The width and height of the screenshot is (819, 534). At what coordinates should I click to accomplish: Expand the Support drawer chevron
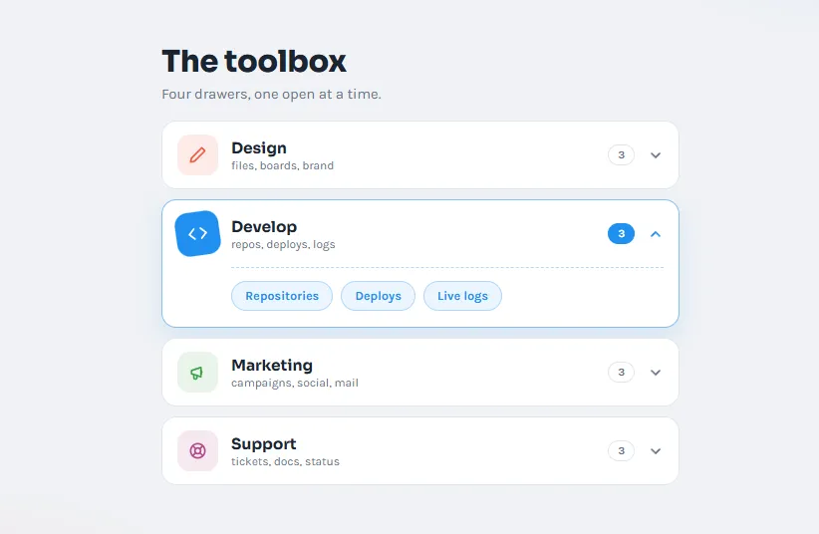click(x=656, y=451)
